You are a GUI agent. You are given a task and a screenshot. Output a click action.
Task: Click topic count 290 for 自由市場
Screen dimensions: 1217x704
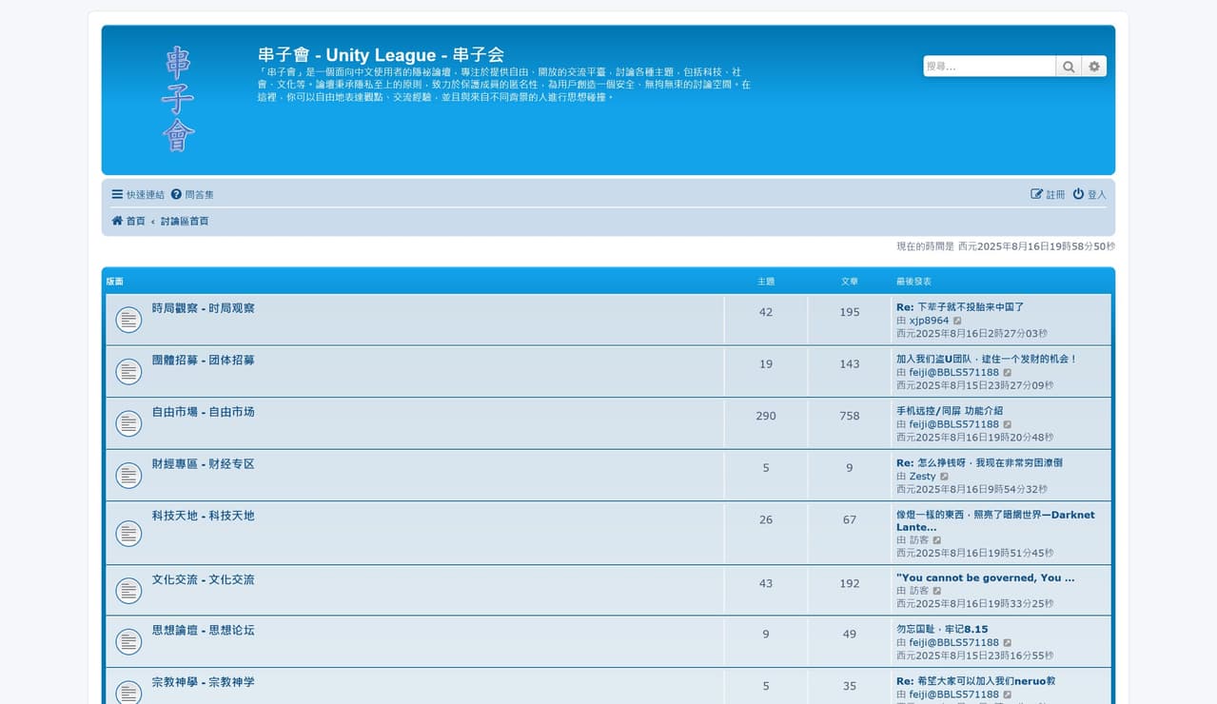(x=766, y=416)
